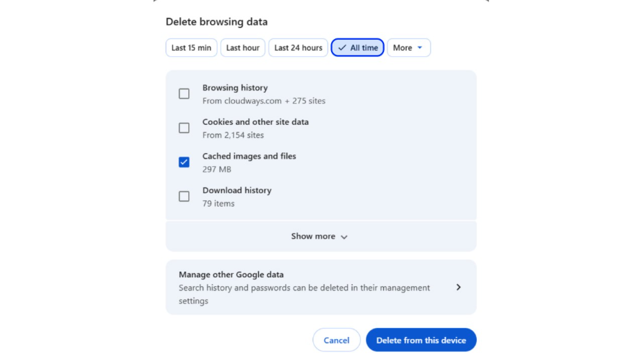This screenshot has height=361, width=643.
Task: Click Delete from this device
Action: click(420, 340)
